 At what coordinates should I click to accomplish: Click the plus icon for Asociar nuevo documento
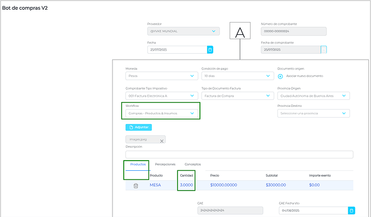click(280, 76)
